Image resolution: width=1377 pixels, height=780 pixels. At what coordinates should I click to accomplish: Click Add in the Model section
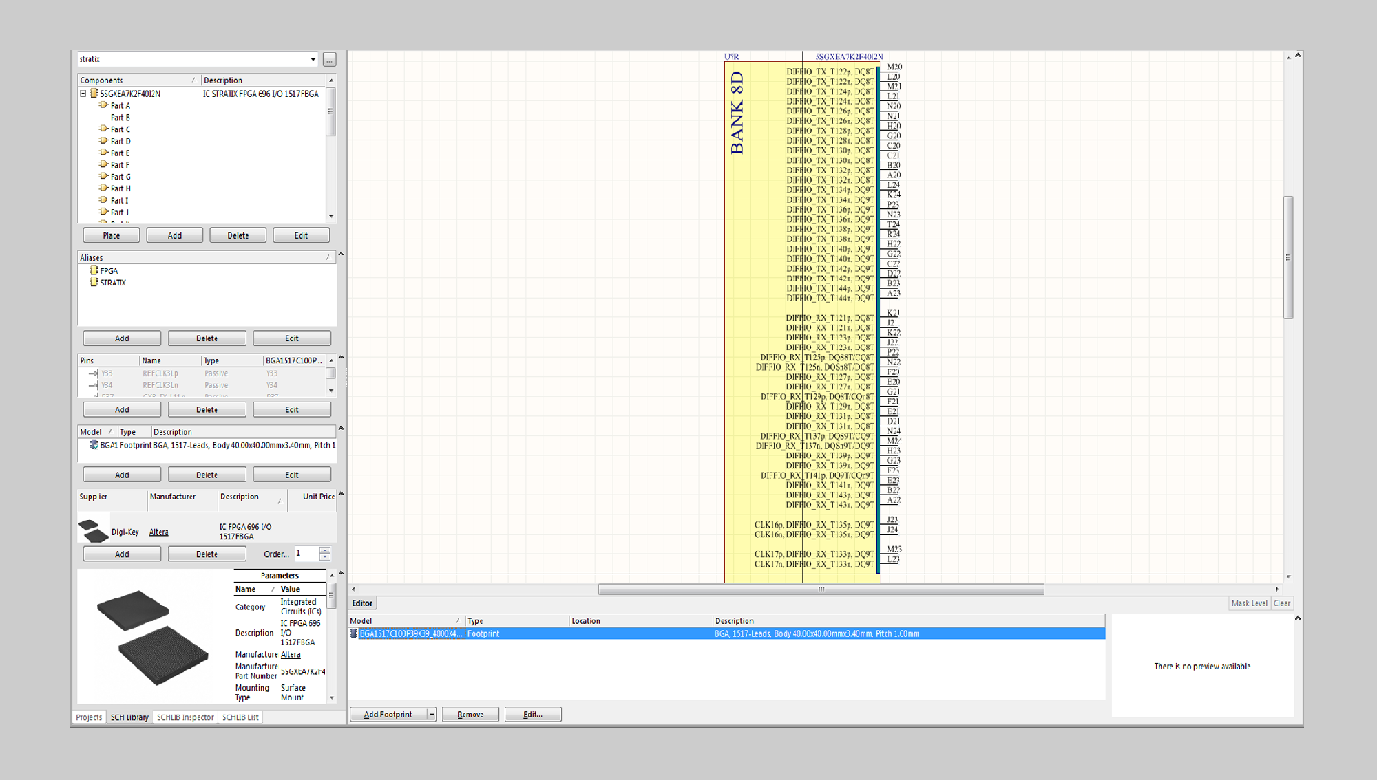click(120, 474)
